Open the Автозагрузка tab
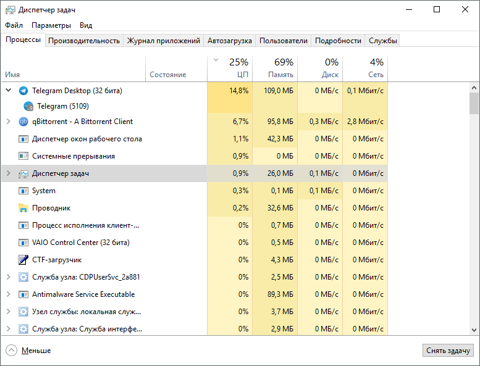 coord(230,41)
